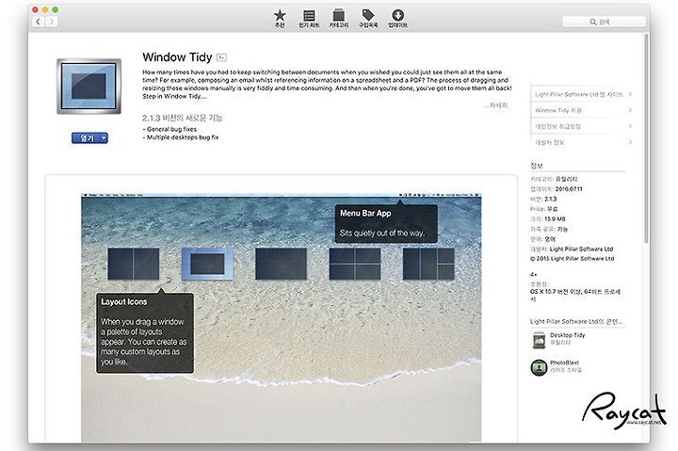Screen dimensions: 678x451
Task: Click Desktop Tidy app icon
Action: pyautogui.click(x=539, y=340)
